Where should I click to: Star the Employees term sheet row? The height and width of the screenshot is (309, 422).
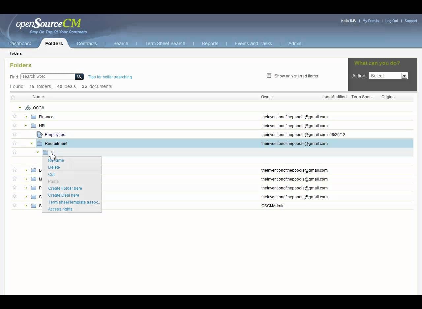pyautogui.click(x=14, y=134)
